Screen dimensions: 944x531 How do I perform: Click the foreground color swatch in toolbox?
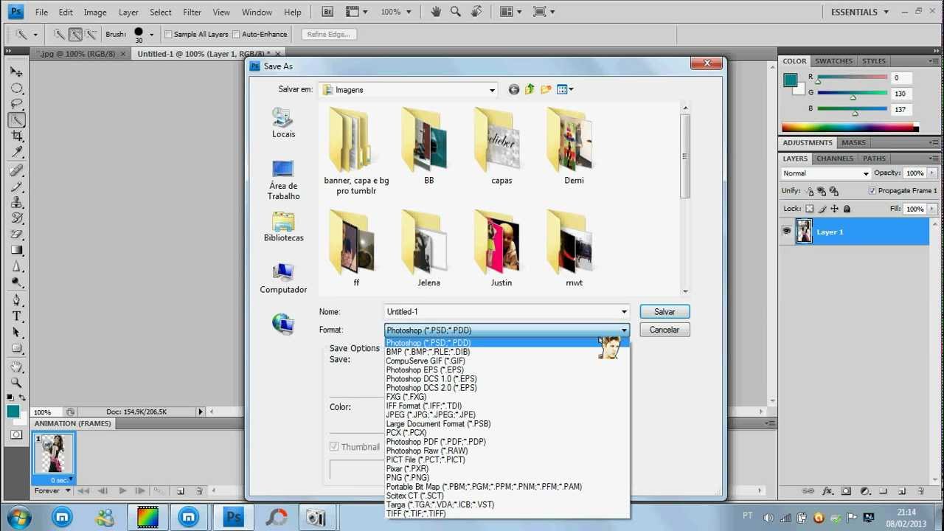[x=13, y=411]
